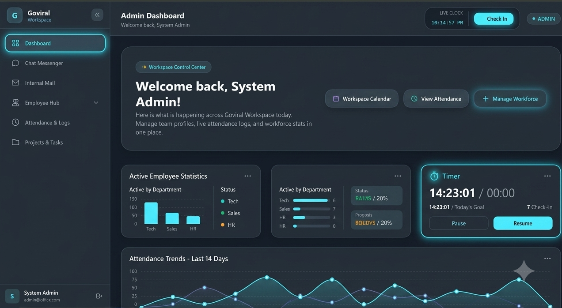
Task: Click the Status RAINS / 20% card
Action: [376, 195]
